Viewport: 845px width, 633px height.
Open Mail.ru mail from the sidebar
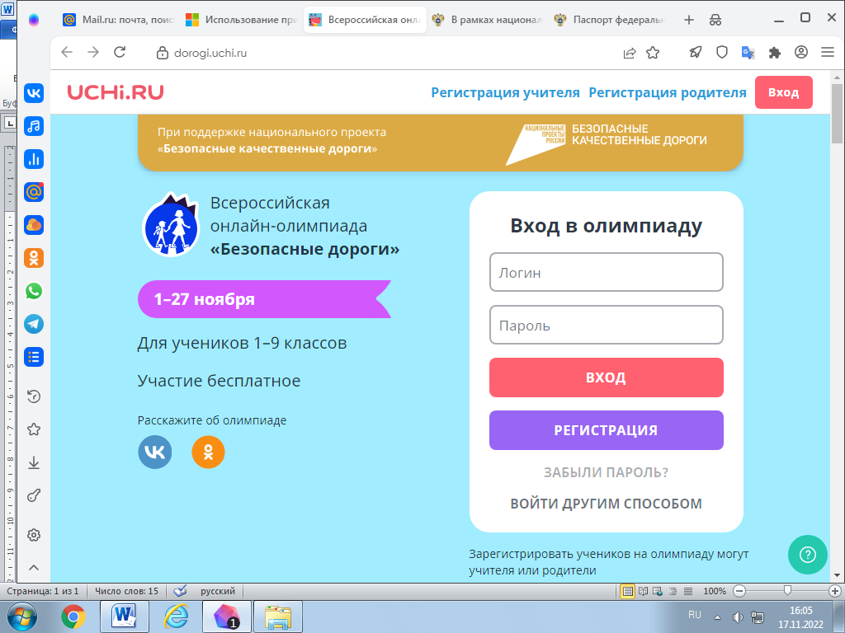[33, 192]
